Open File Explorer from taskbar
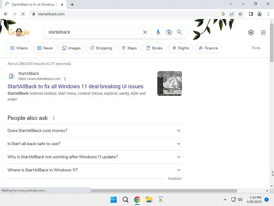Screen dimensions: 274x206 tap(149, 200)
